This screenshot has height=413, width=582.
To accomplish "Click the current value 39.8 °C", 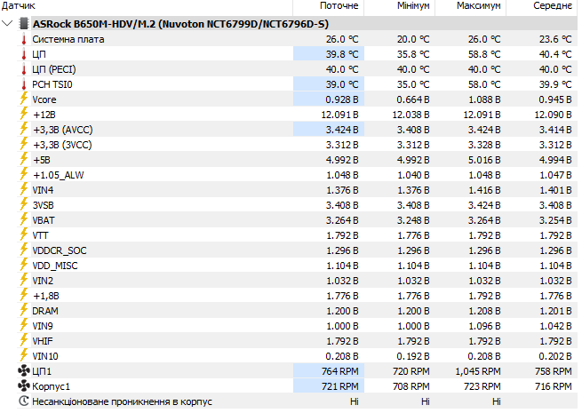I will pos(342,54).
